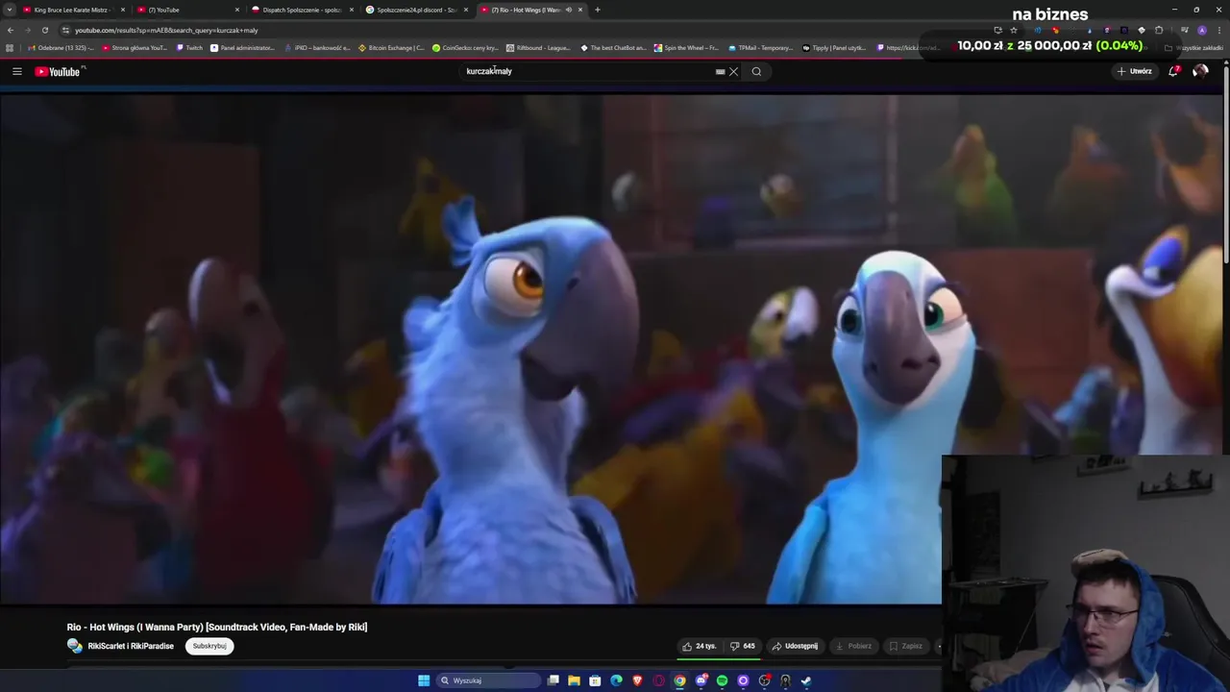
Task: Switch to Dispatch Społeczenie tab
Action: [301, 10]
